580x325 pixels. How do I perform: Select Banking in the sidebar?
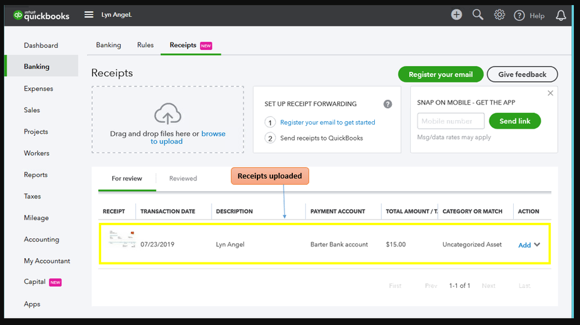(x=42, y=66)
